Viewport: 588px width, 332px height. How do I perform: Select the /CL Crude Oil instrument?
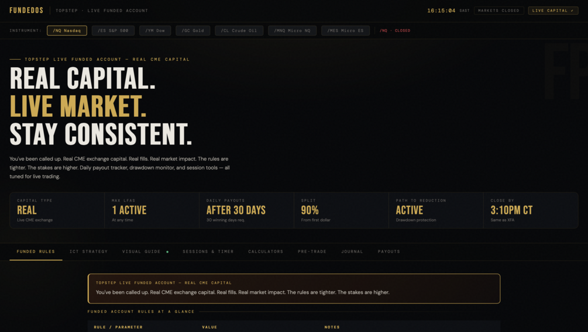pos(239,31)
